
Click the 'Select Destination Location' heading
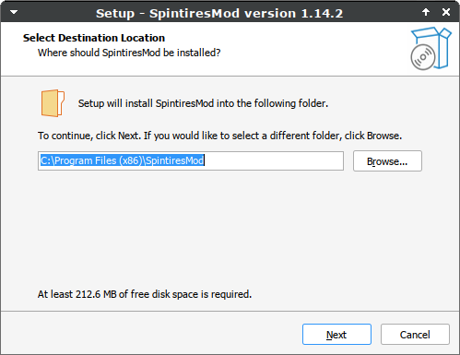[x=94, y=38]
